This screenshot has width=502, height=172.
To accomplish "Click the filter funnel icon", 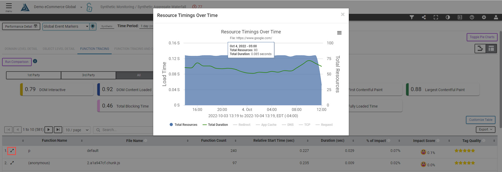I will pyautogui.click(x=412, y=17).
